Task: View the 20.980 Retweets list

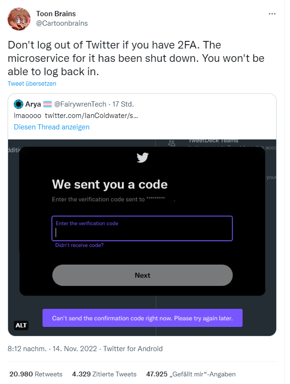Action: pyautogui.click(x=35, y=374)
